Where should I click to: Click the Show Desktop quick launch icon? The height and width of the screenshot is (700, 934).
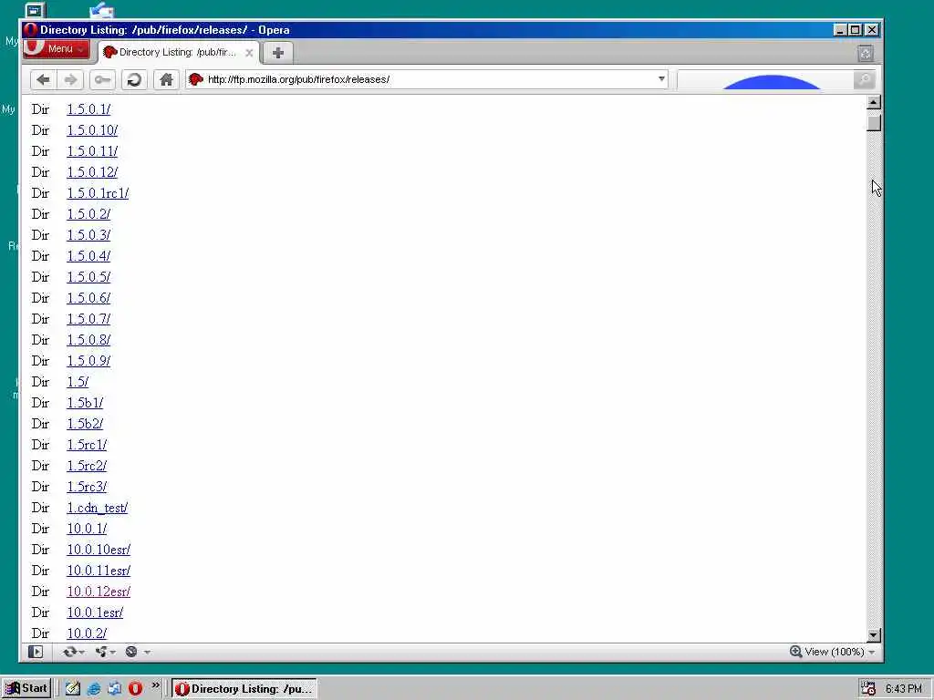[73, 689]
